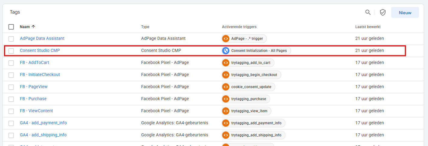Tick the checkbox for Consent Studio CMP
This screenshot has height=146, width=428.
(x=11, y=51)
